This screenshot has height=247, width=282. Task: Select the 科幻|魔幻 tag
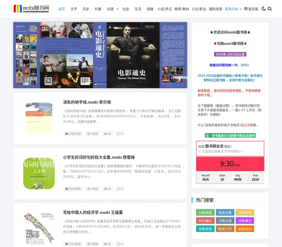pyautogui.click(x=205, y=221)
